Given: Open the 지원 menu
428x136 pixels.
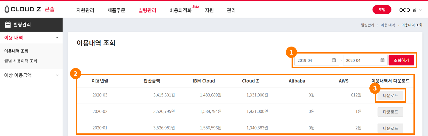Looking at the screenshot, I should [209, 10].
